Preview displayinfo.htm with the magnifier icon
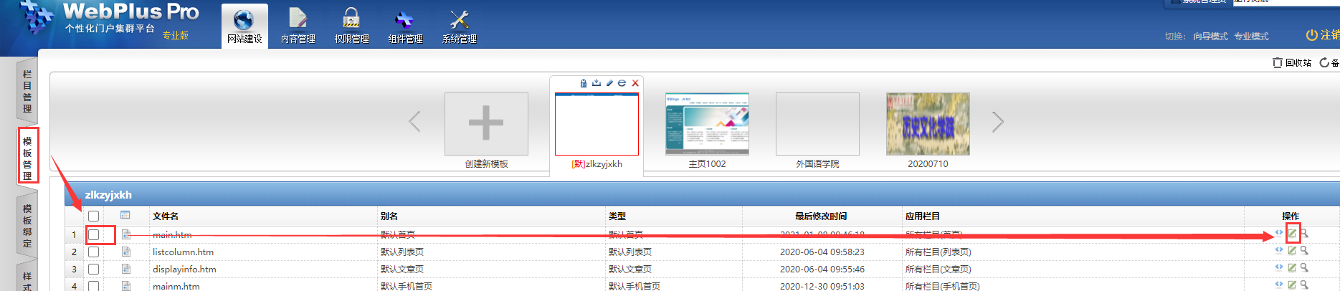Viewport: 1340px width, 291px height. coord(1304,268)
